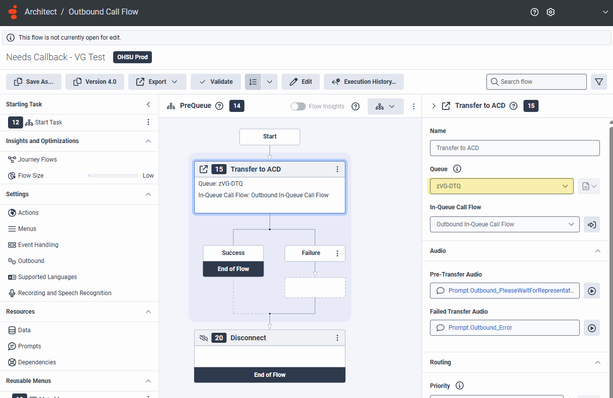Click the Genesys logo icon
This screenshot has width=613, height=398.
(x=13, y=12)
